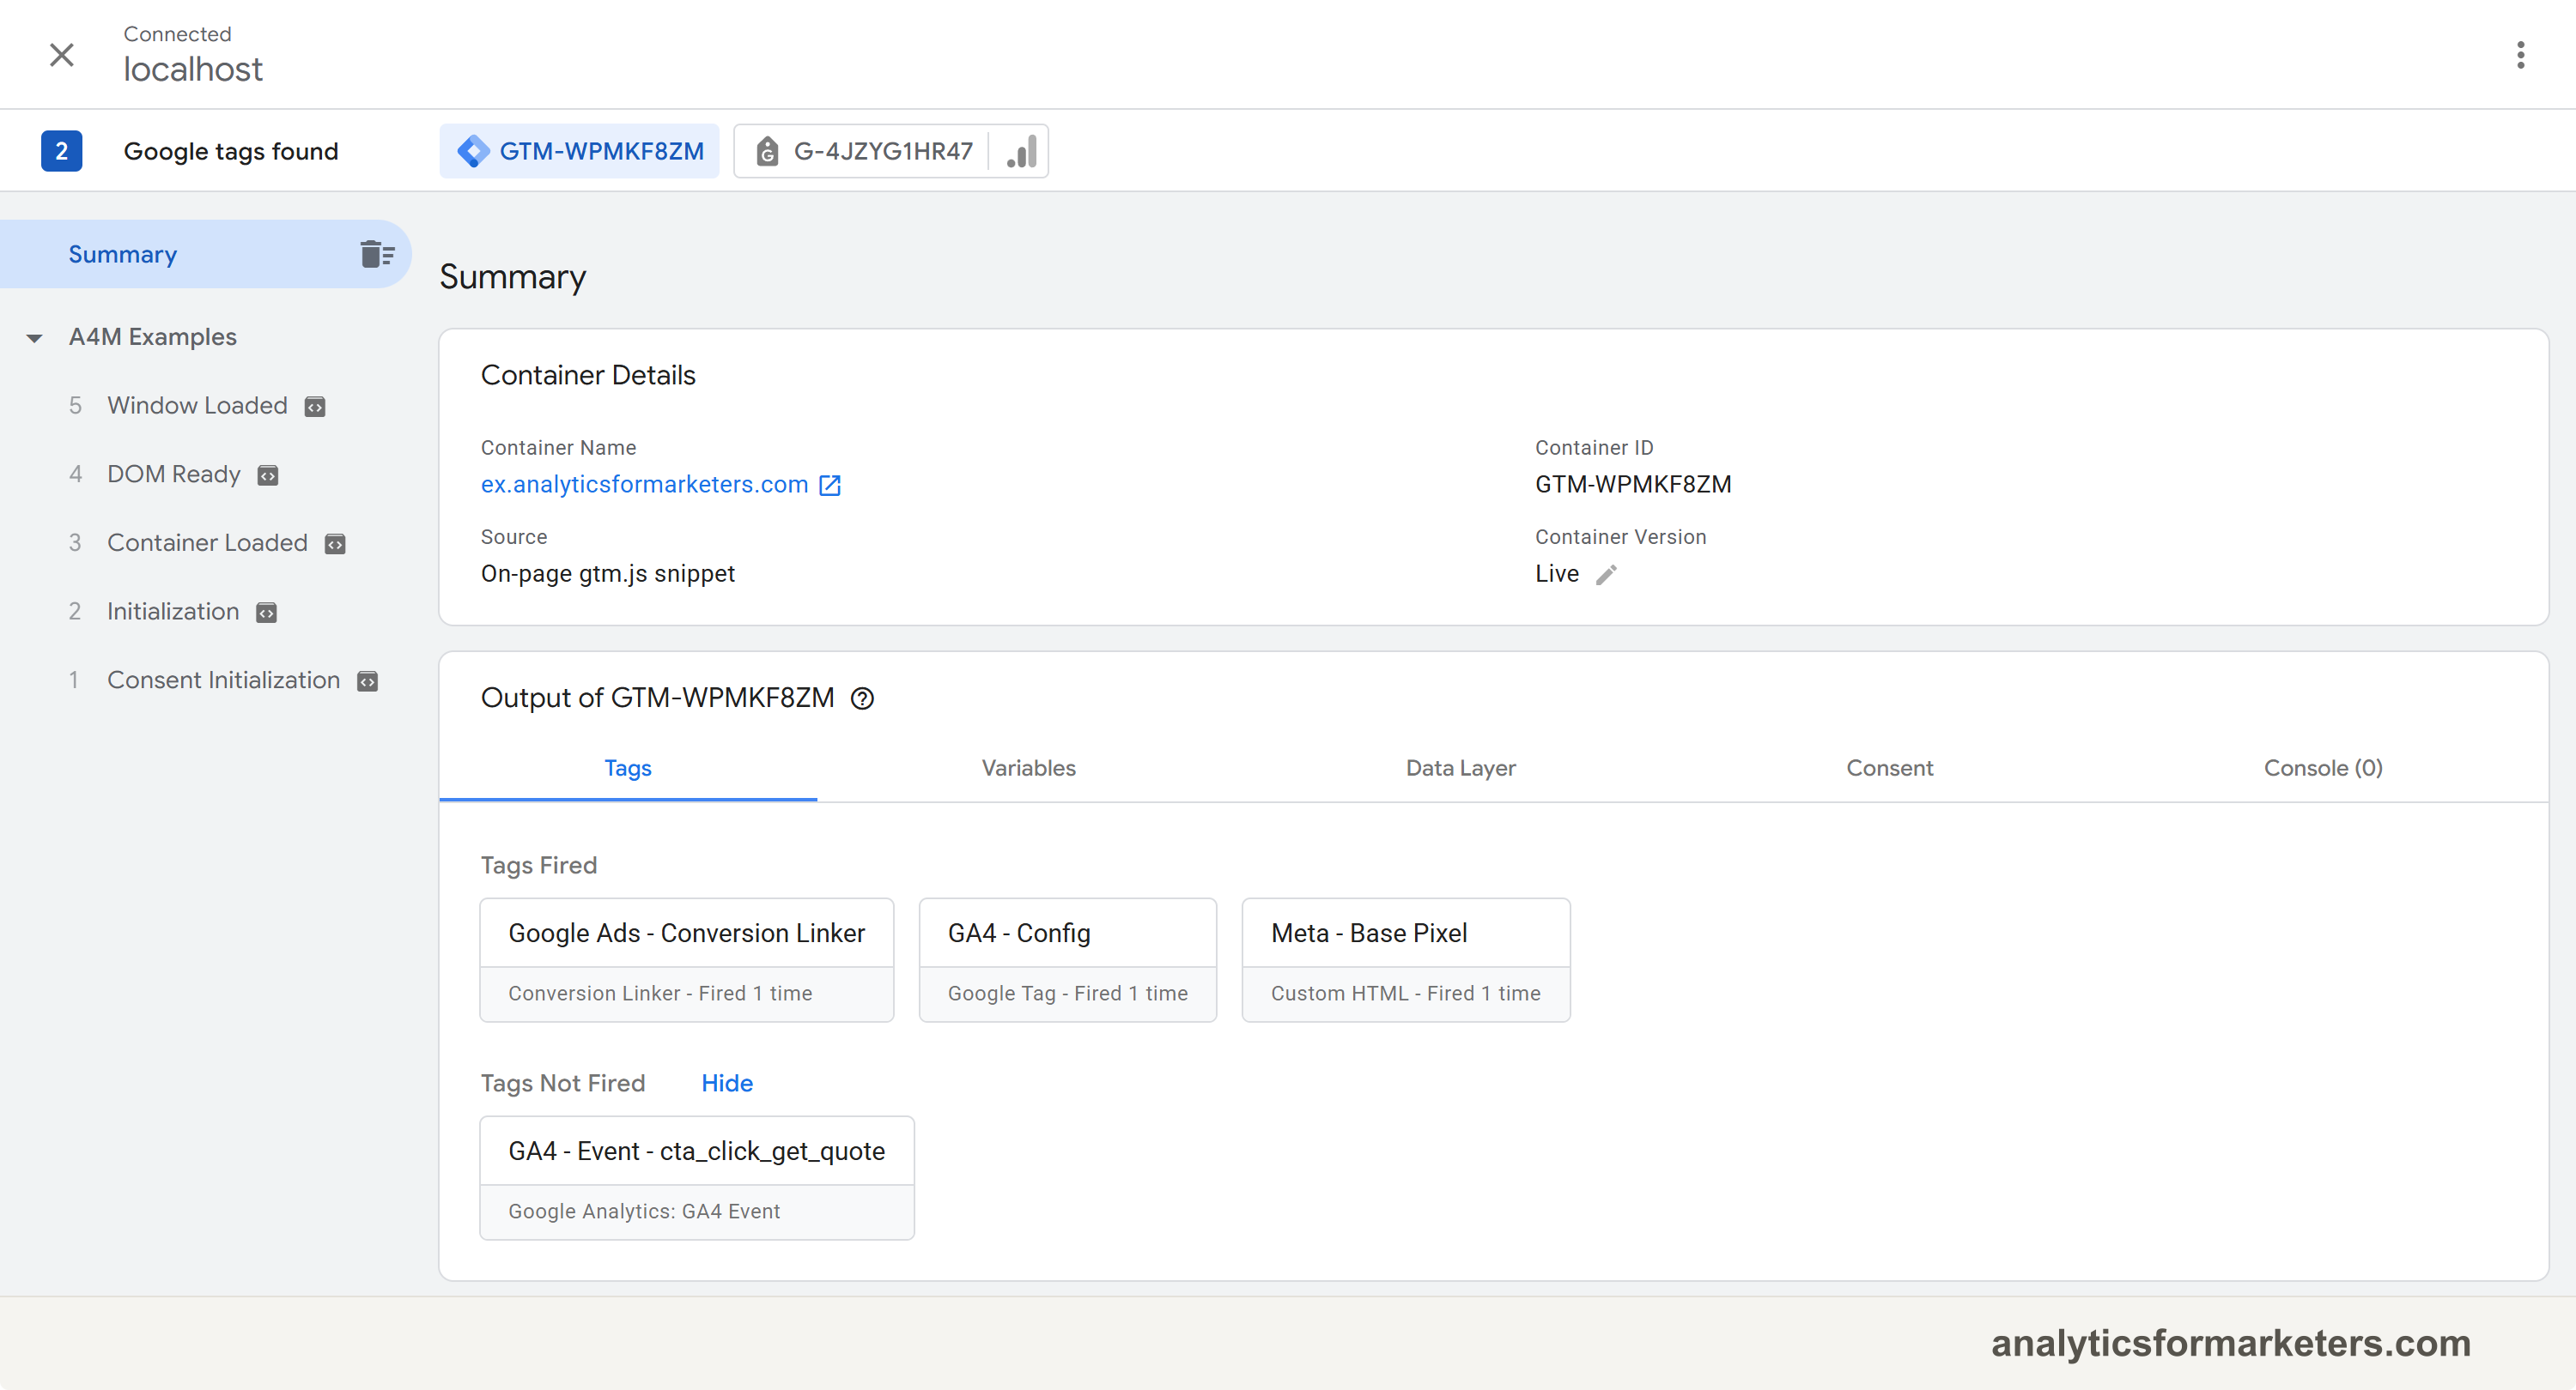Click the blue badge showing 2 tags
The image size is (2576, 1390).
[61, 151]
